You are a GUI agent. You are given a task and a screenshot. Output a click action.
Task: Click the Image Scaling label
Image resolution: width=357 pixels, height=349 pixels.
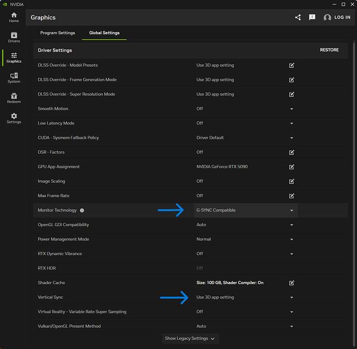pyautogui.click(x=51, y=181)
